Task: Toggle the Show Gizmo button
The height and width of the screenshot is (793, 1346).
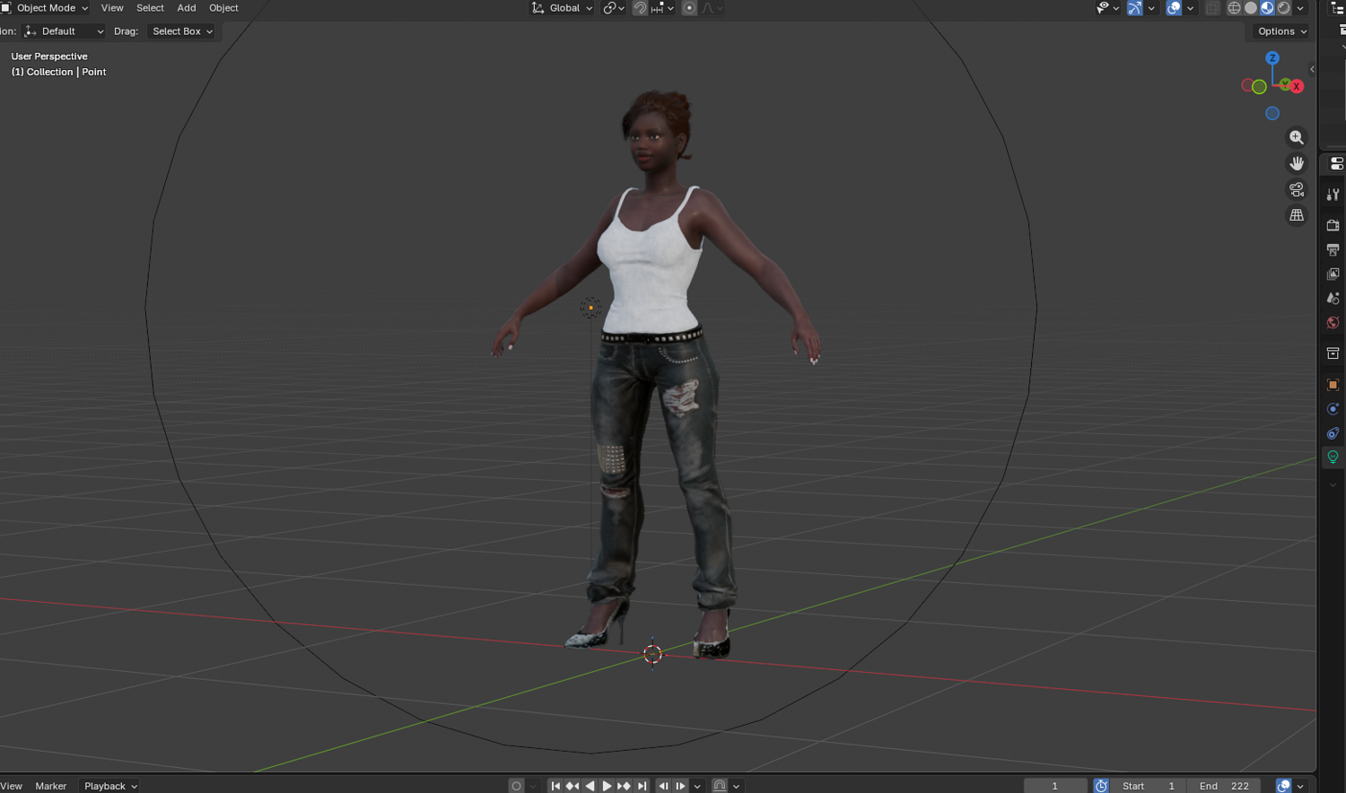Action: click(x=1135, y=8)
